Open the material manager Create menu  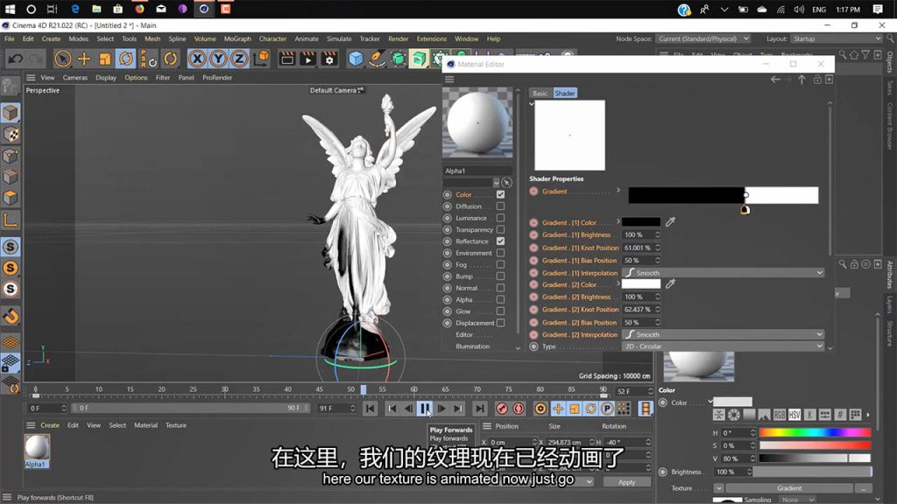tap(50, 425)
